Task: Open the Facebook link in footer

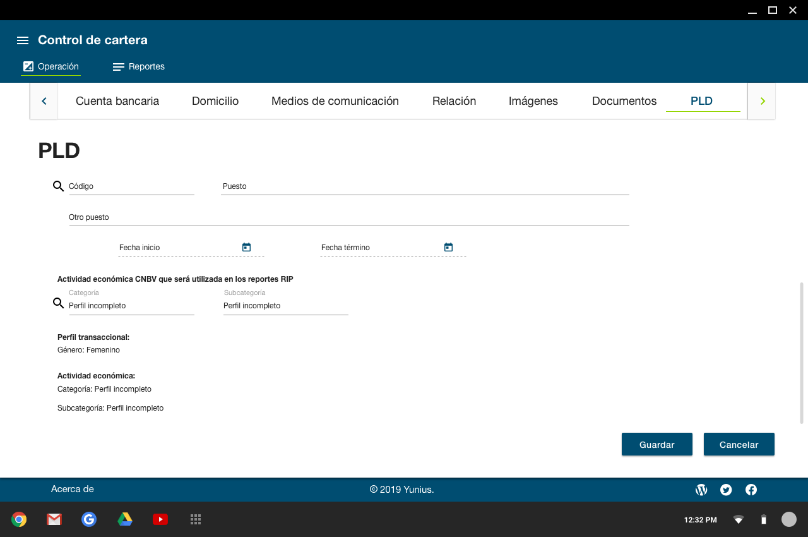Action: (751, 490)
